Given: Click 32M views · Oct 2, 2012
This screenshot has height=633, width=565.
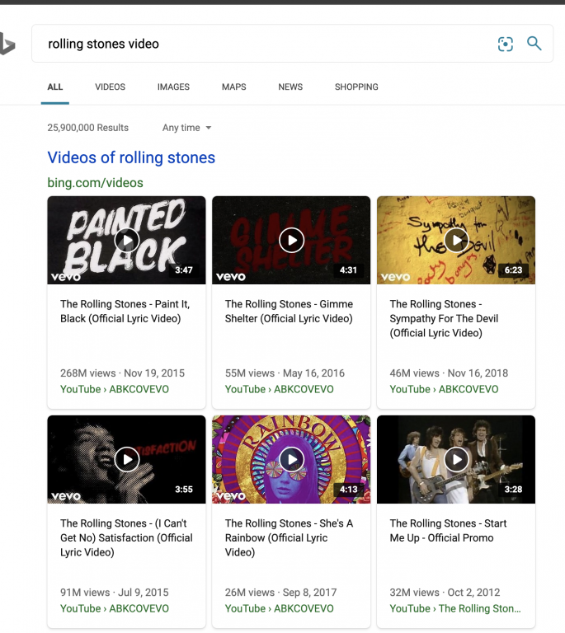Looking at the screenshot, I should (445, 593).
